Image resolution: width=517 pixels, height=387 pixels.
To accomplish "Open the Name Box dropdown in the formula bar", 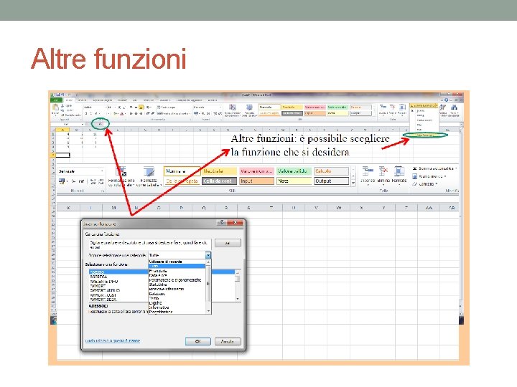I will click(82, 125).
